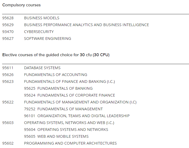Open DATABASE SYSTEMS course

coord(42,68)
